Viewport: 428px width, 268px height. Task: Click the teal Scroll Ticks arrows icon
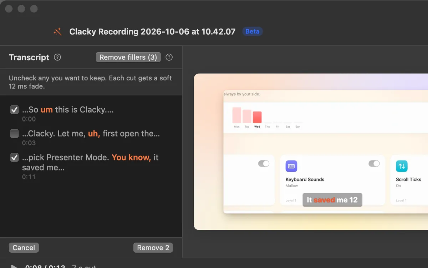(x=402, y=166)
